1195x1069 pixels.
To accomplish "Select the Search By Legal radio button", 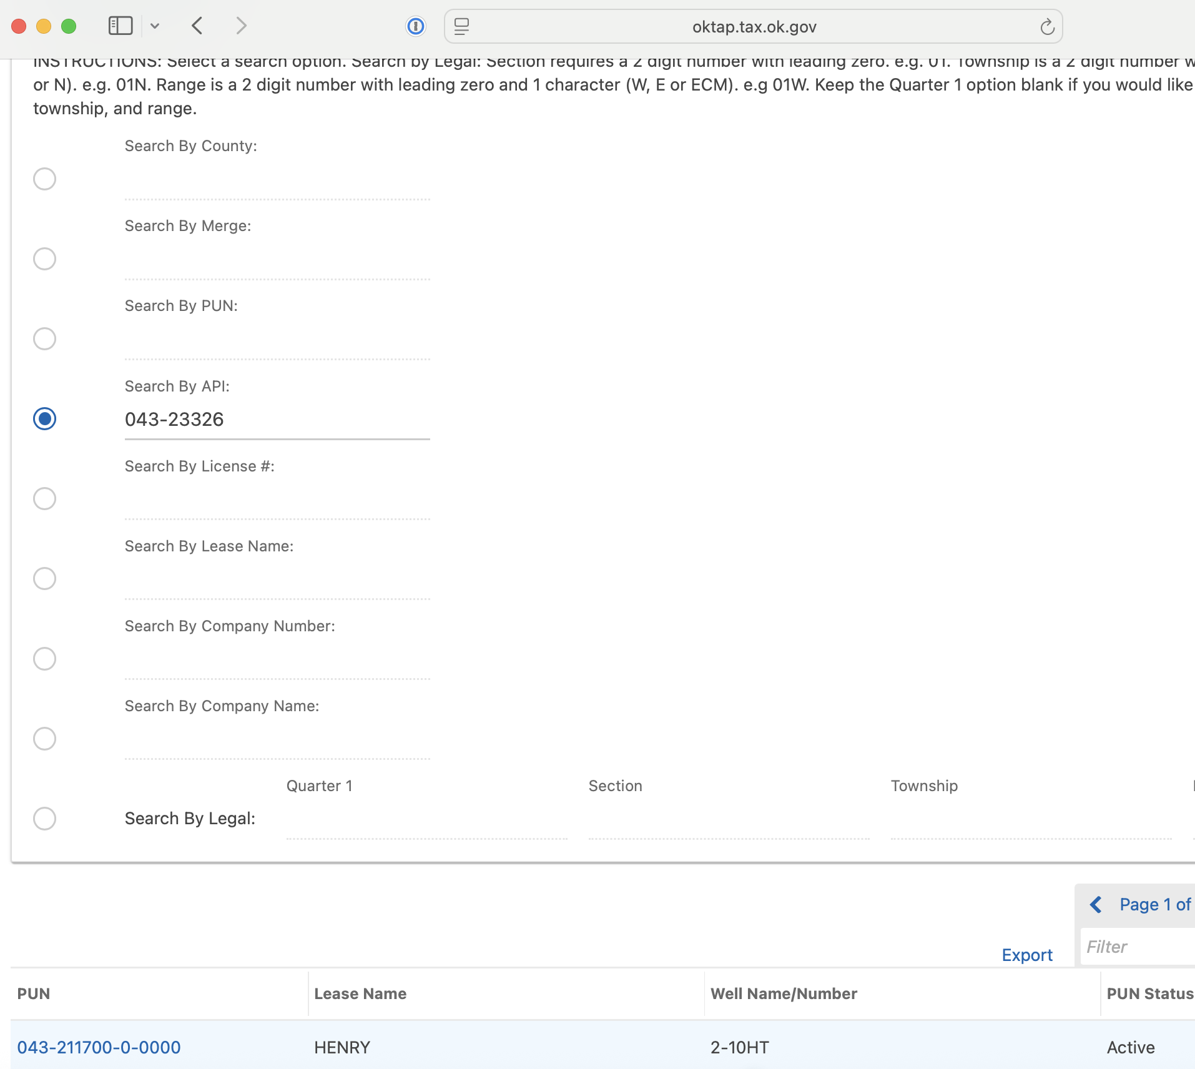I will (x=44, y=819).
